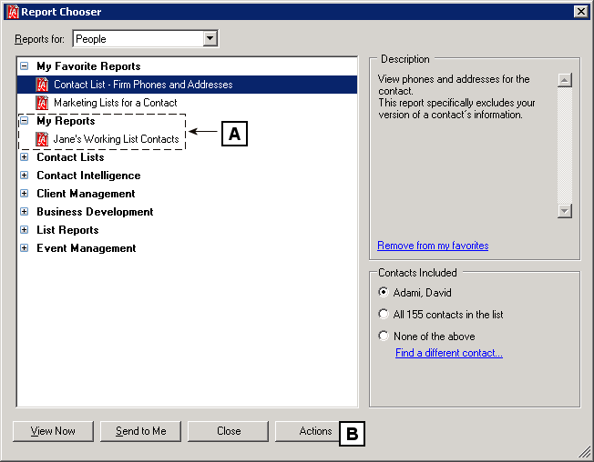594x462 pixels.
Task: Click the Reports for People combo field
Action: tap(145, 38)
